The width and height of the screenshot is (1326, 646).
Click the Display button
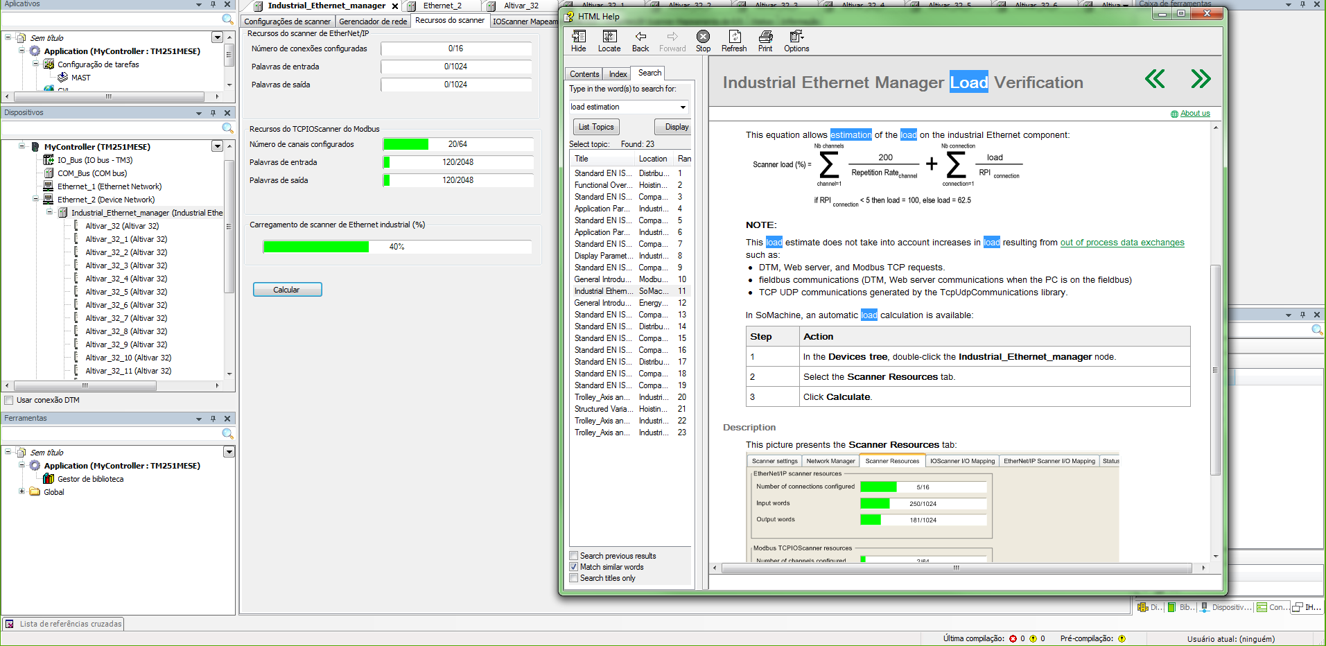pos(672,127)
